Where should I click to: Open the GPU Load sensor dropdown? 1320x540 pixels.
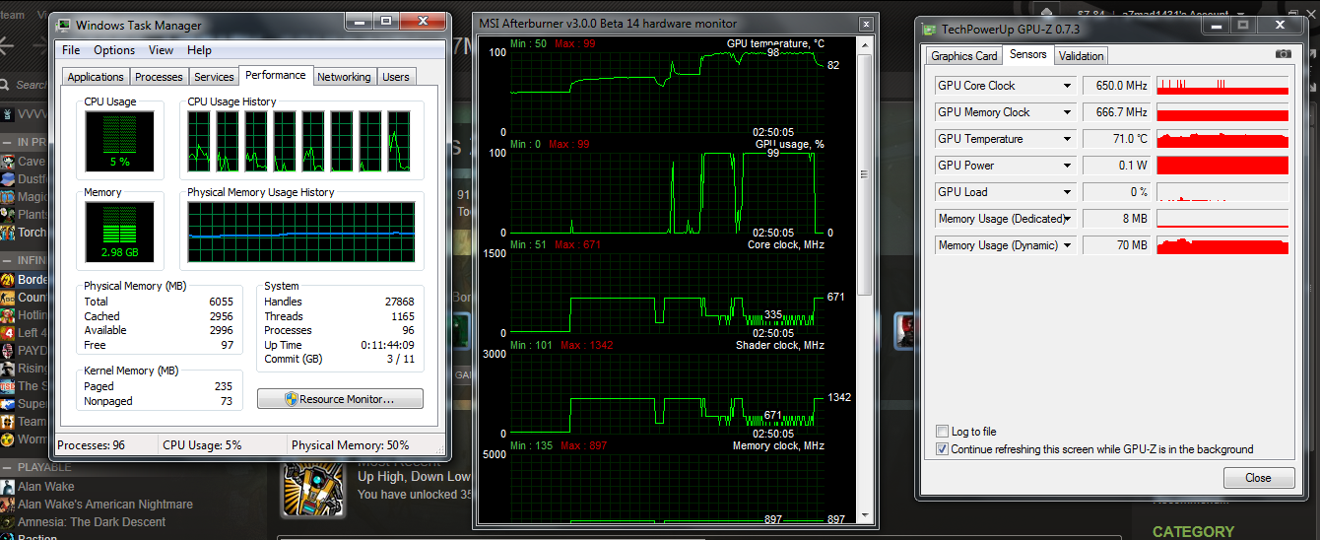point(1067,192)
